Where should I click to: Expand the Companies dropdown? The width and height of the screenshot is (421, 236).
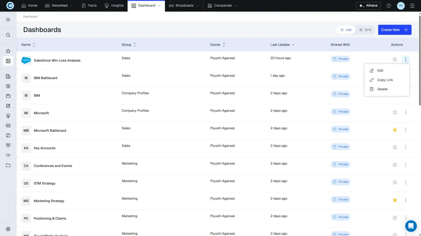coord(236,6)
